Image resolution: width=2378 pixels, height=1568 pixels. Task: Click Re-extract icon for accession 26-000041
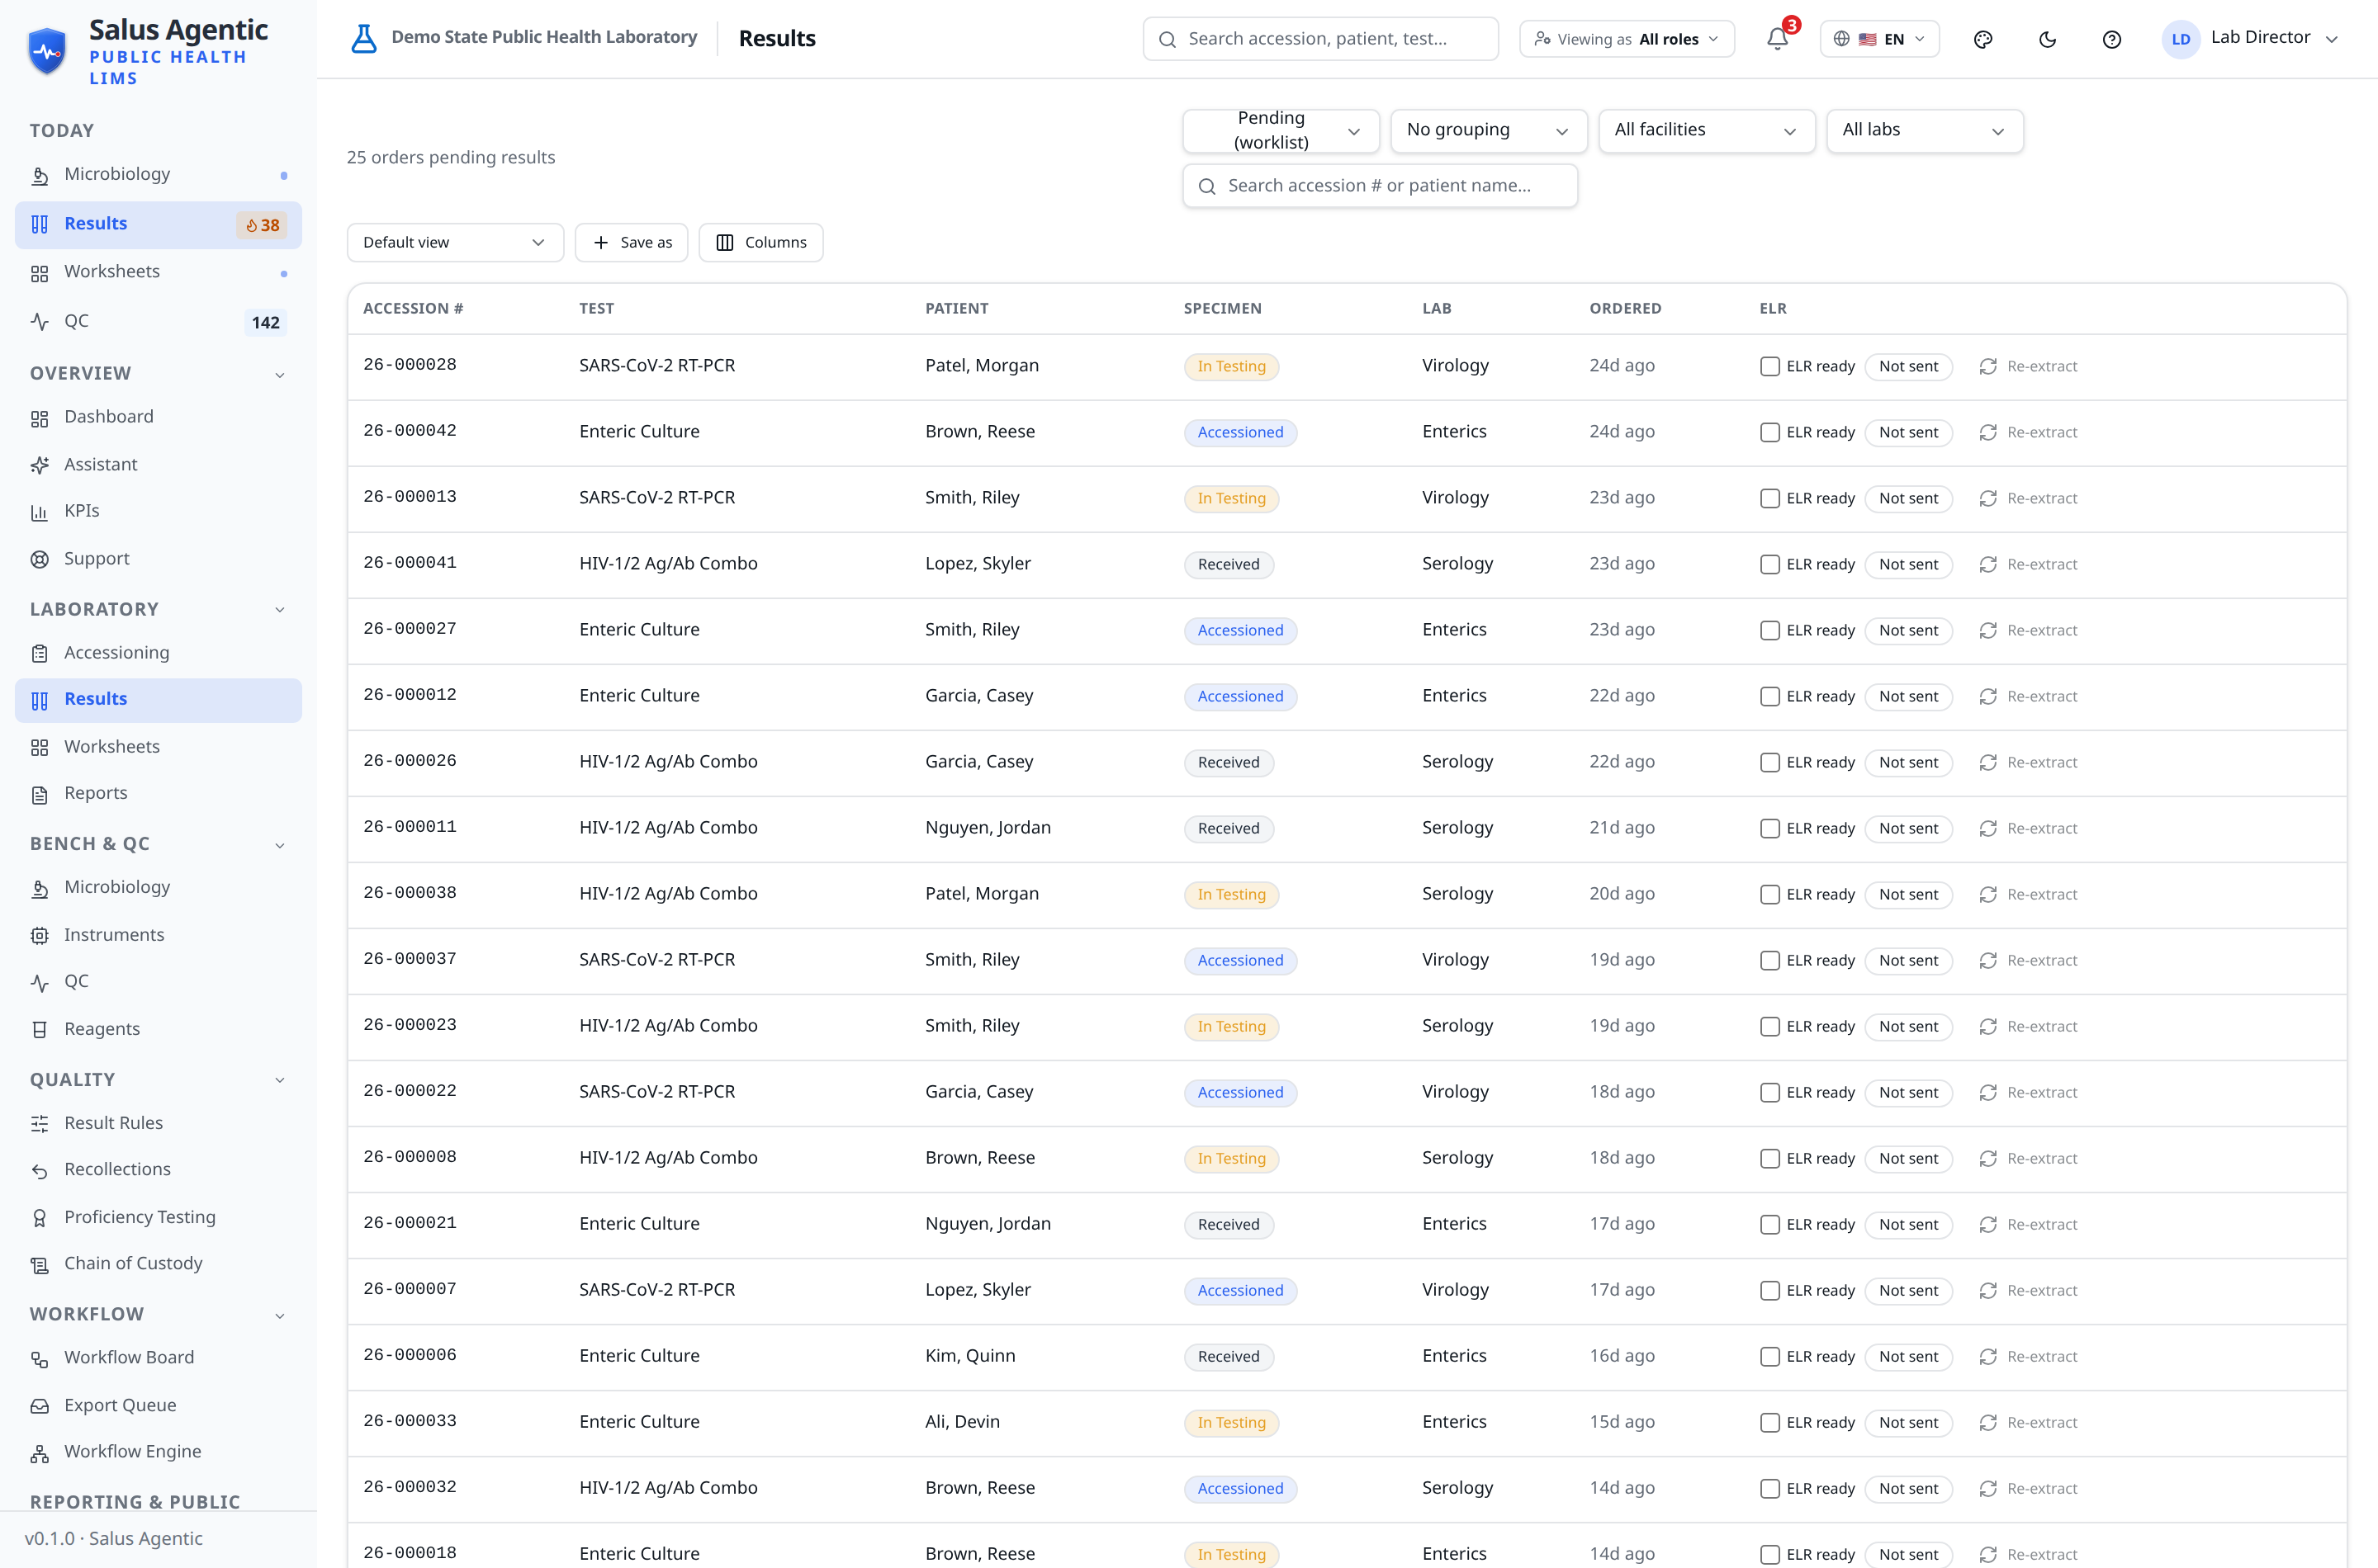[x=1987, y=564]
